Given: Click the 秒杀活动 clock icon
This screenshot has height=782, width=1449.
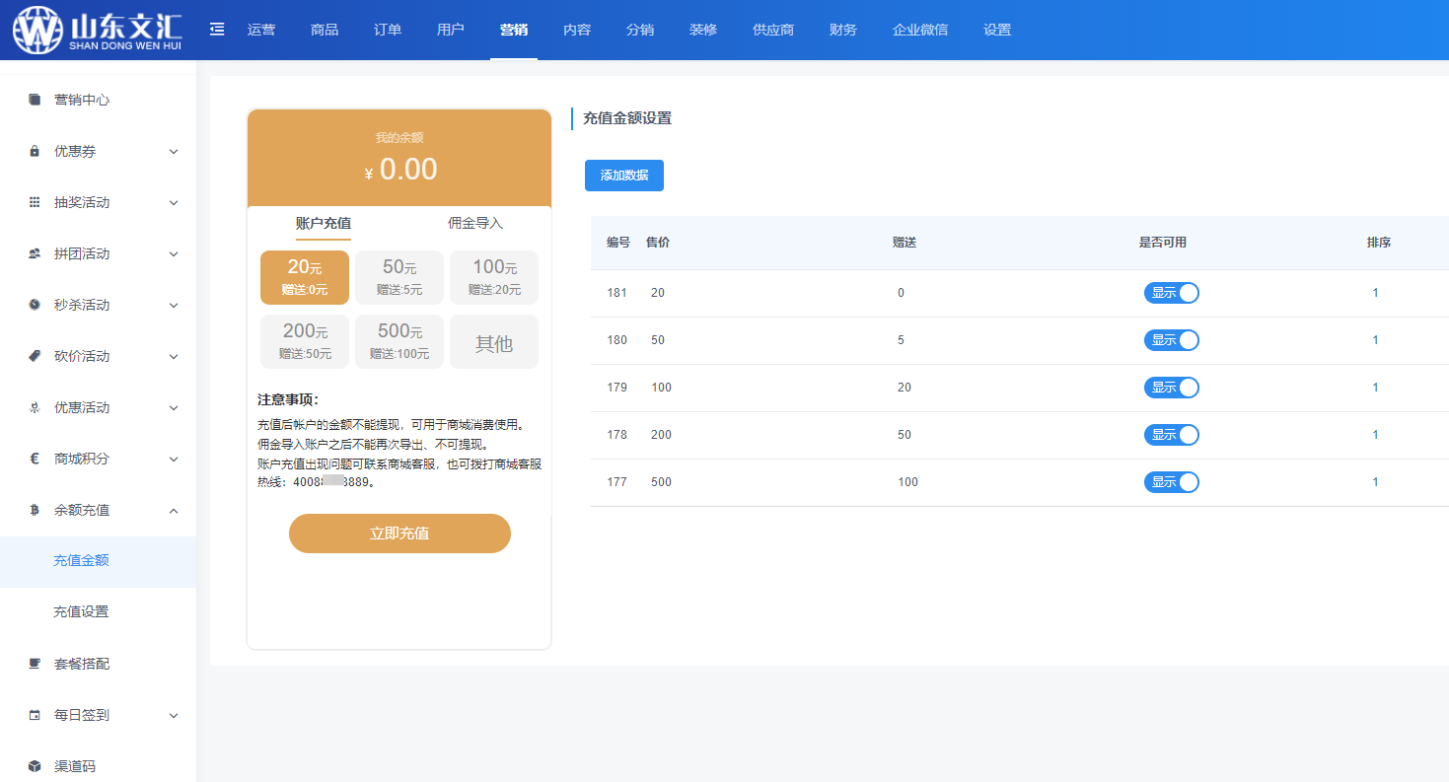Looking at the screenshot, I should coord(35,305).
